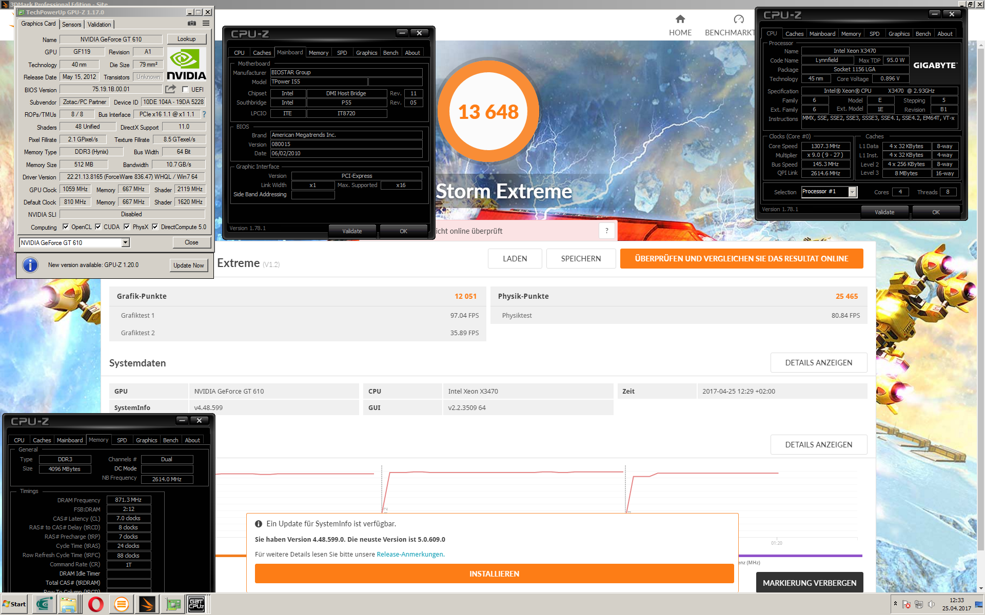Toggle the DirectCompute 5.0 checkbox

point(155,227)
